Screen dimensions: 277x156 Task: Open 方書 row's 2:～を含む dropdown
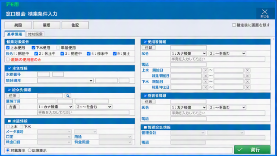pyautogui.click(x=94, y=107)
